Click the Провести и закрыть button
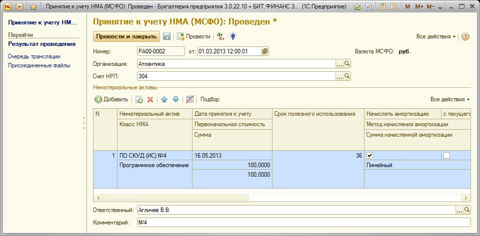 126,36
